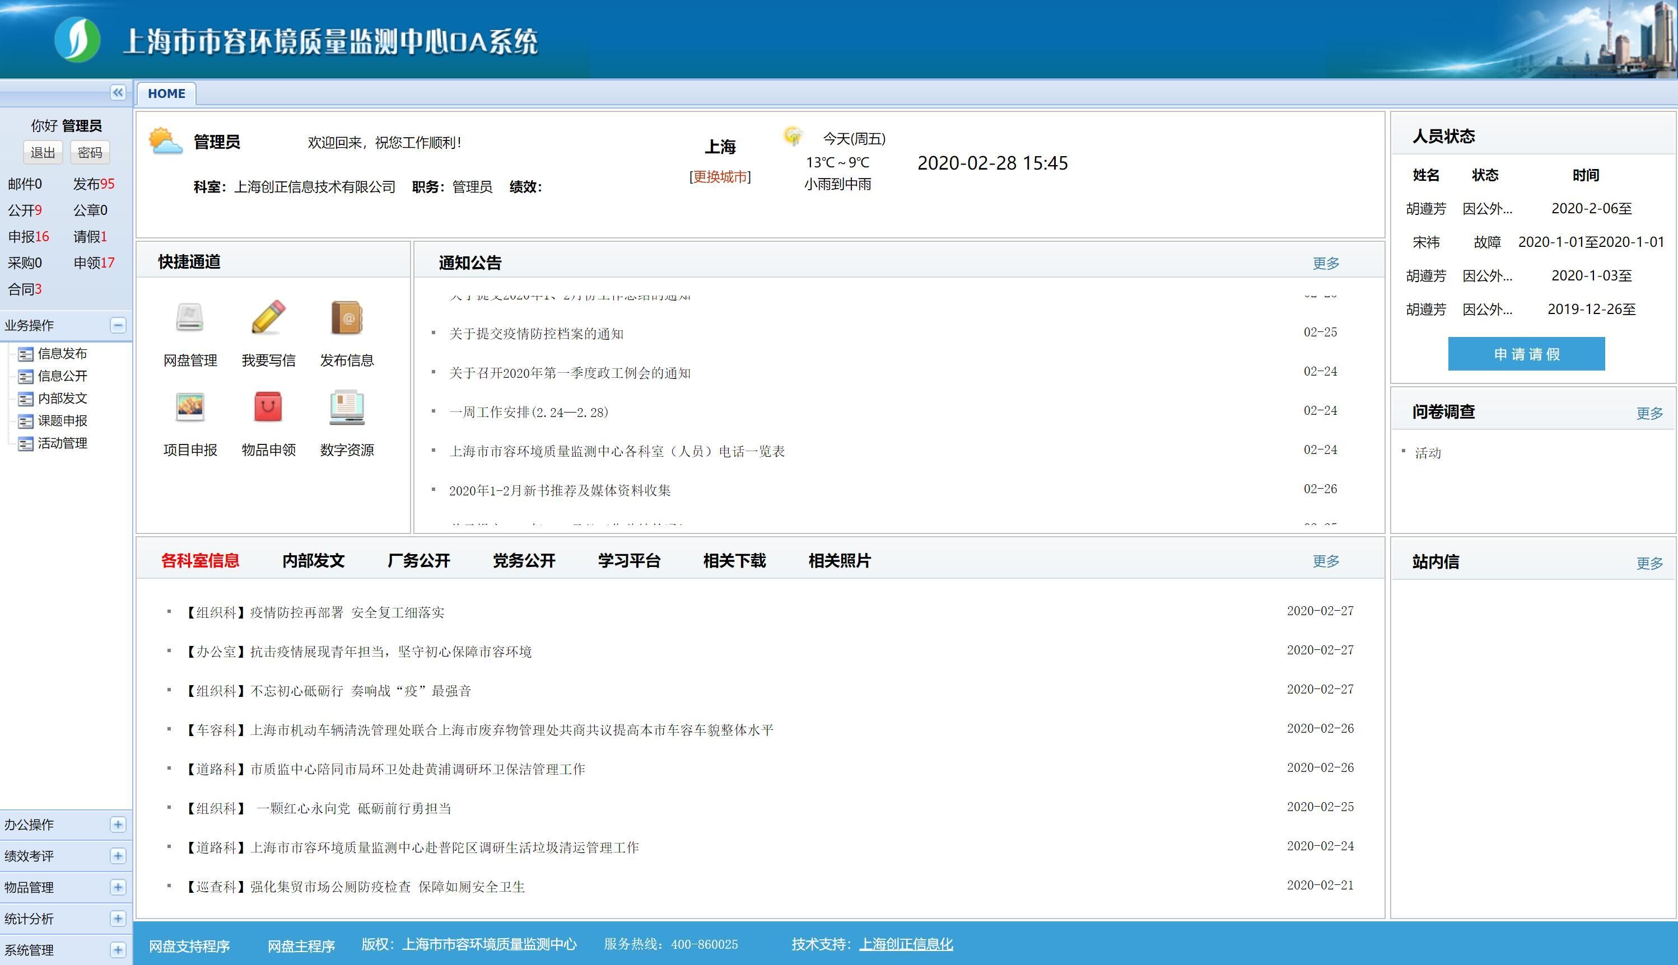The height and width of the screenshot is (965, 1678).
Task: Click 更多 in the 通知公告 panel
Action: [x=1325, y=263]
